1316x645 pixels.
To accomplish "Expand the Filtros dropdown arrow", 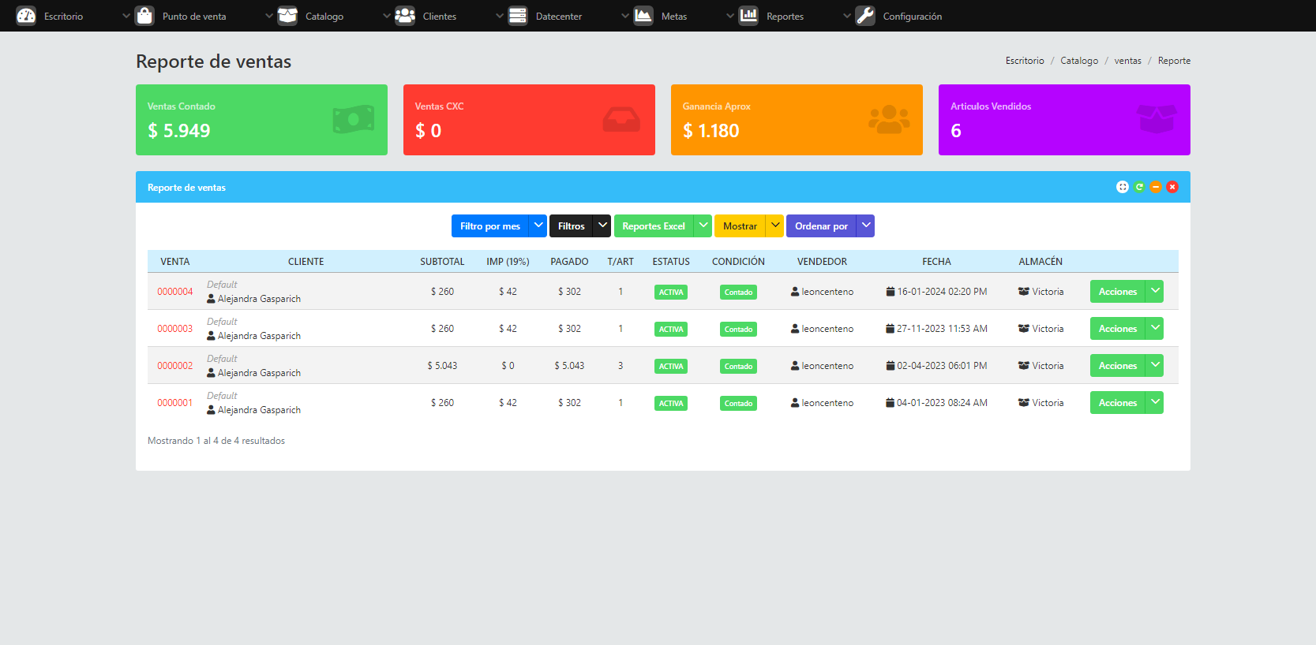I will [x=602, y=226].
